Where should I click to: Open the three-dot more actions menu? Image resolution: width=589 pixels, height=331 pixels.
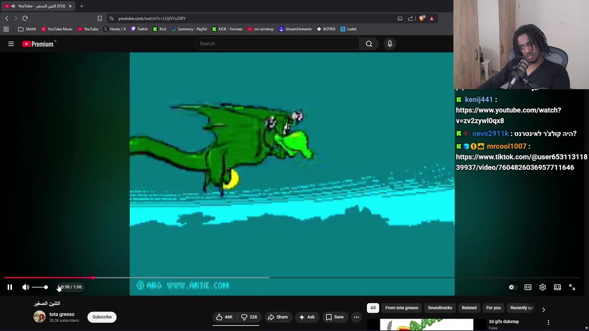tap(356, 317)
